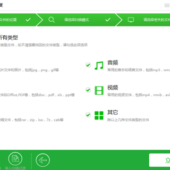Go to the 请选择丢失的文件 step
This screenshot has height=170, width=170.
[157, 20]
